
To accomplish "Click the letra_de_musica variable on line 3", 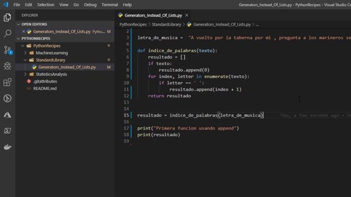I will (157, 38).
